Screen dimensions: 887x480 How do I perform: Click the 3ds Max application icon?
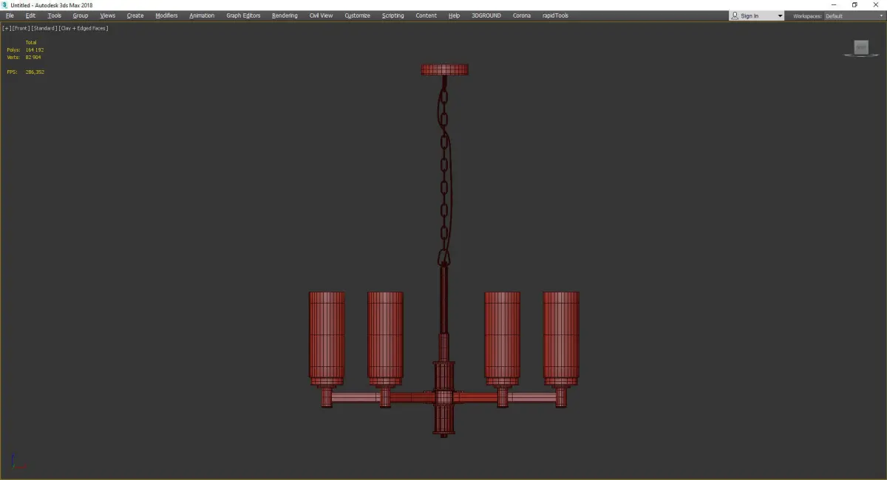click(x=4, y=4)
